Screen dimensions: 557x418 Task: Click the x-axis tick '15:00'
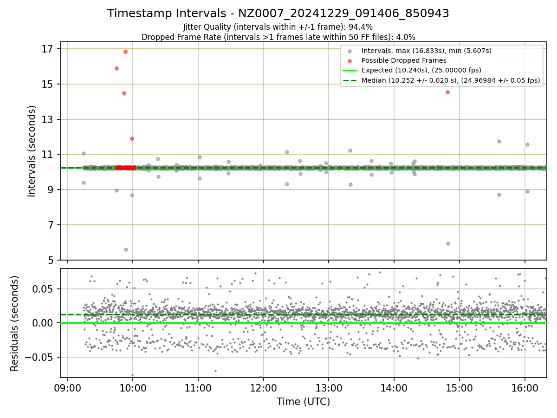click(460, 388)
